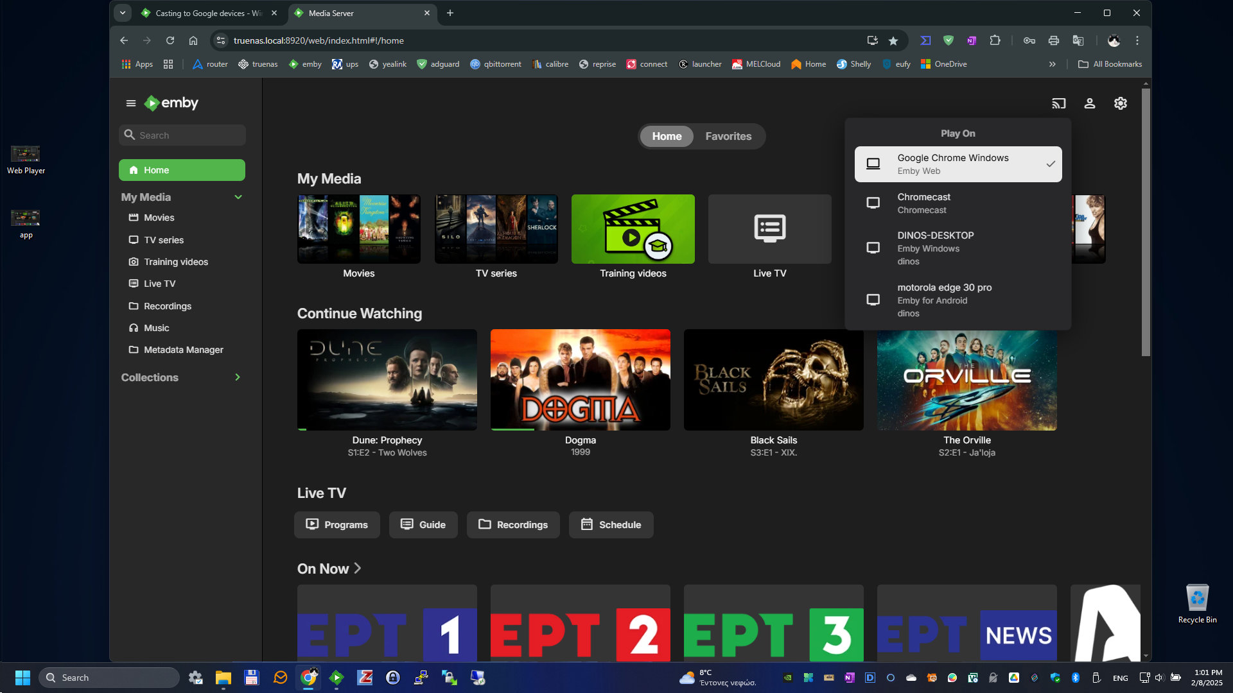
Task: Open Programs under Live TV
Action: 337,525
